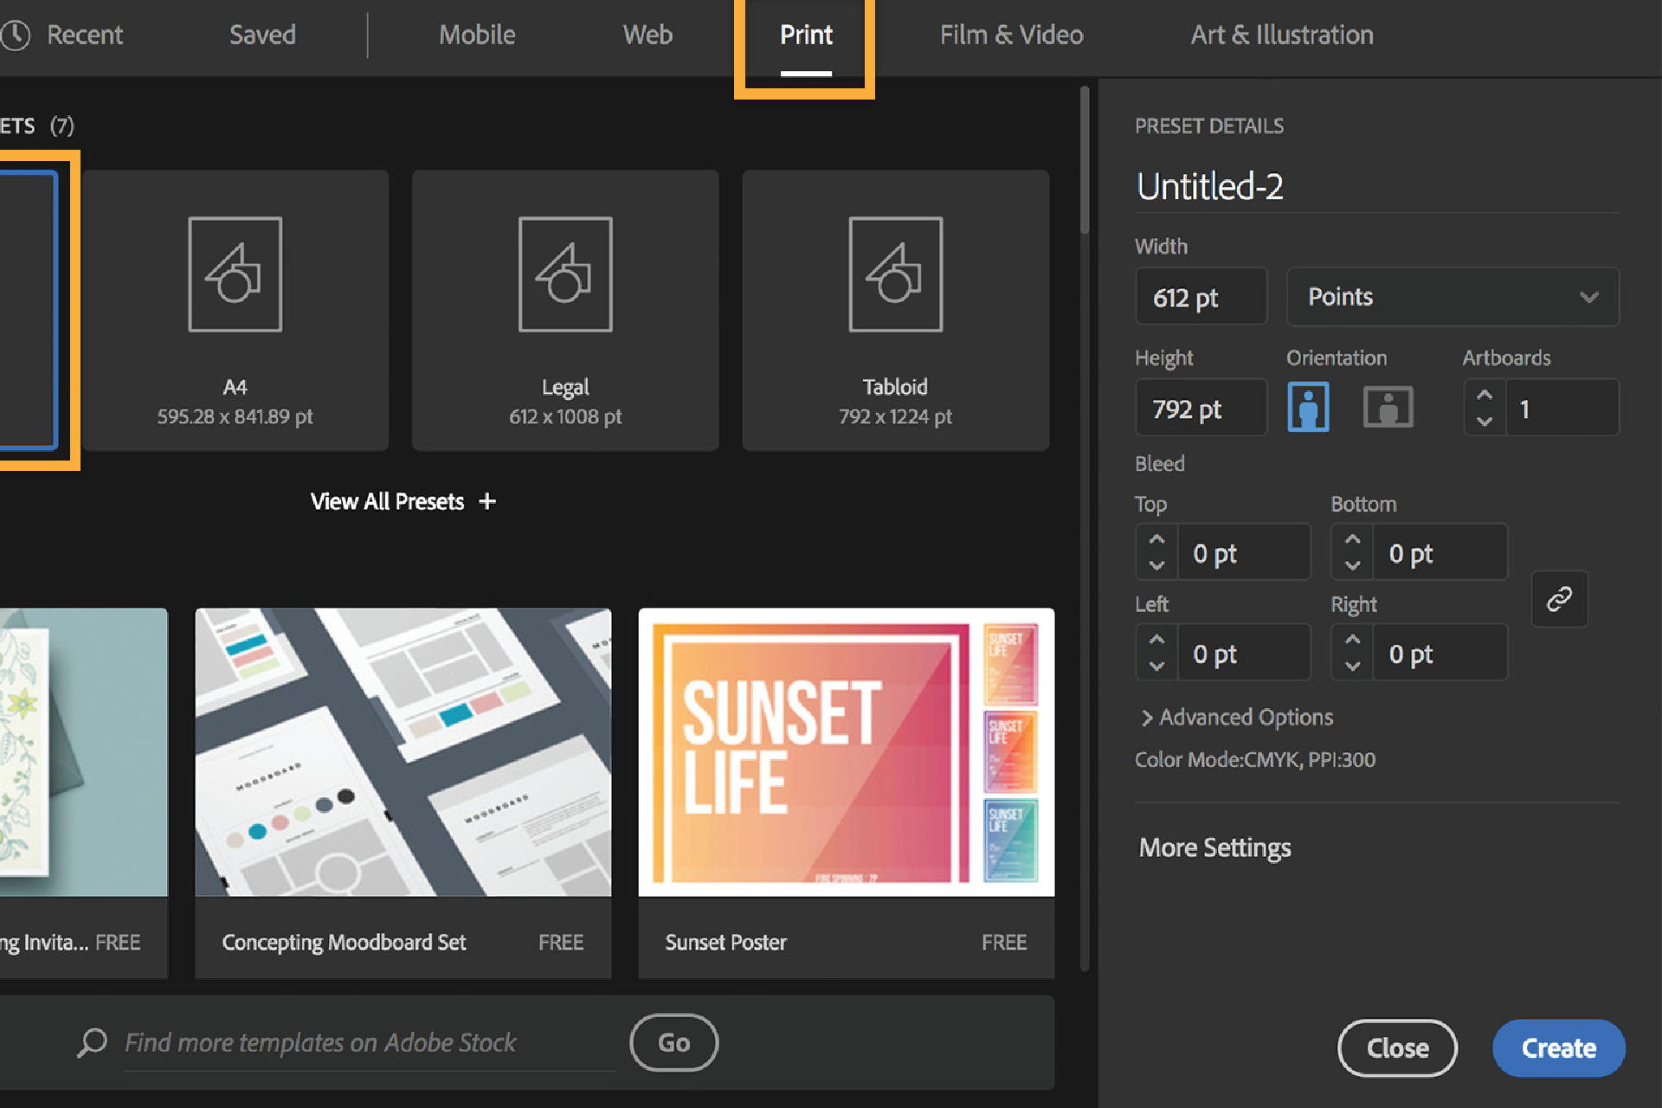Open the Art & Illustration tab
Image resolution: width=1662 pixels, height=1108 pixels.
[1281, 35]
